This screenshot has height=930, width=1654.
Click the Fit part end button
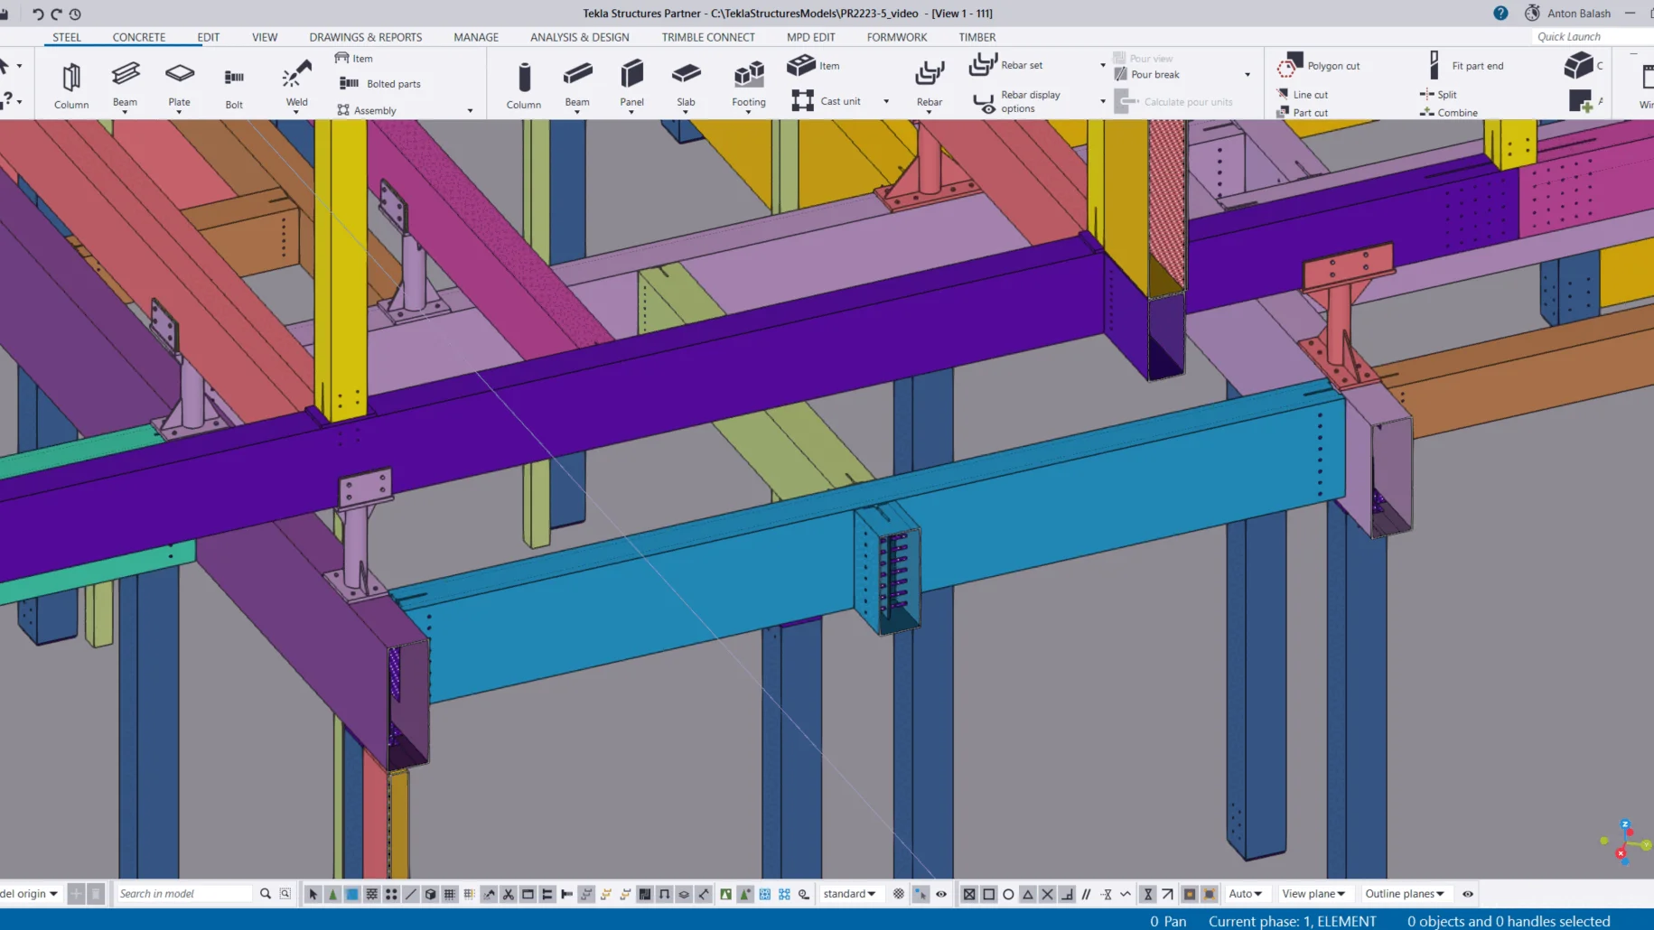(1465, 66)
